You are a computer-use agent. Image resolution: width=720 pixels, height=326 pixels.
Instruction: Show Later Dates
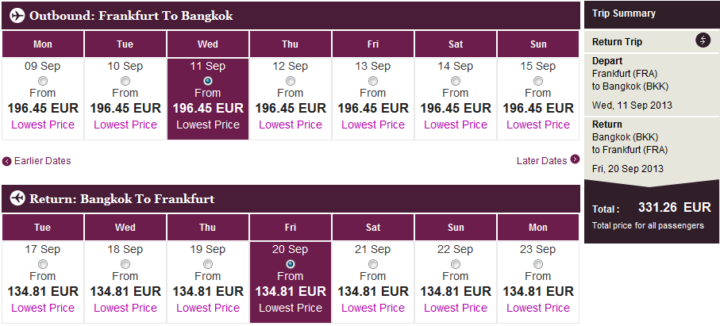[542, 161]
